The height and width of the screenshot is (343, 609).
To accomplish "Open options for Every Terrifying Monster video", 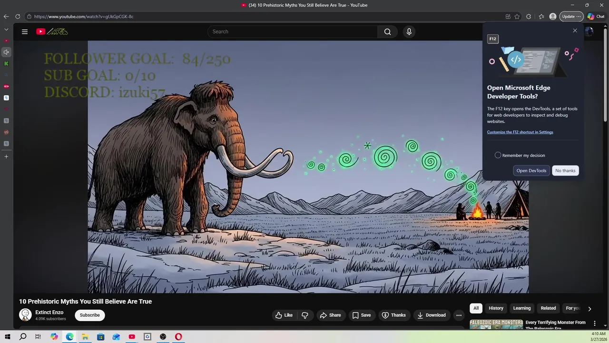I will 594,323.
